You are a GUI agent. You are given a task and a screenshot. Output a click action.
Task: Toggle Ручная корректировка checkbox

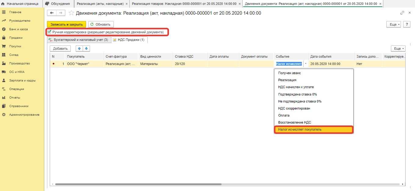click(x=49, y=32)
